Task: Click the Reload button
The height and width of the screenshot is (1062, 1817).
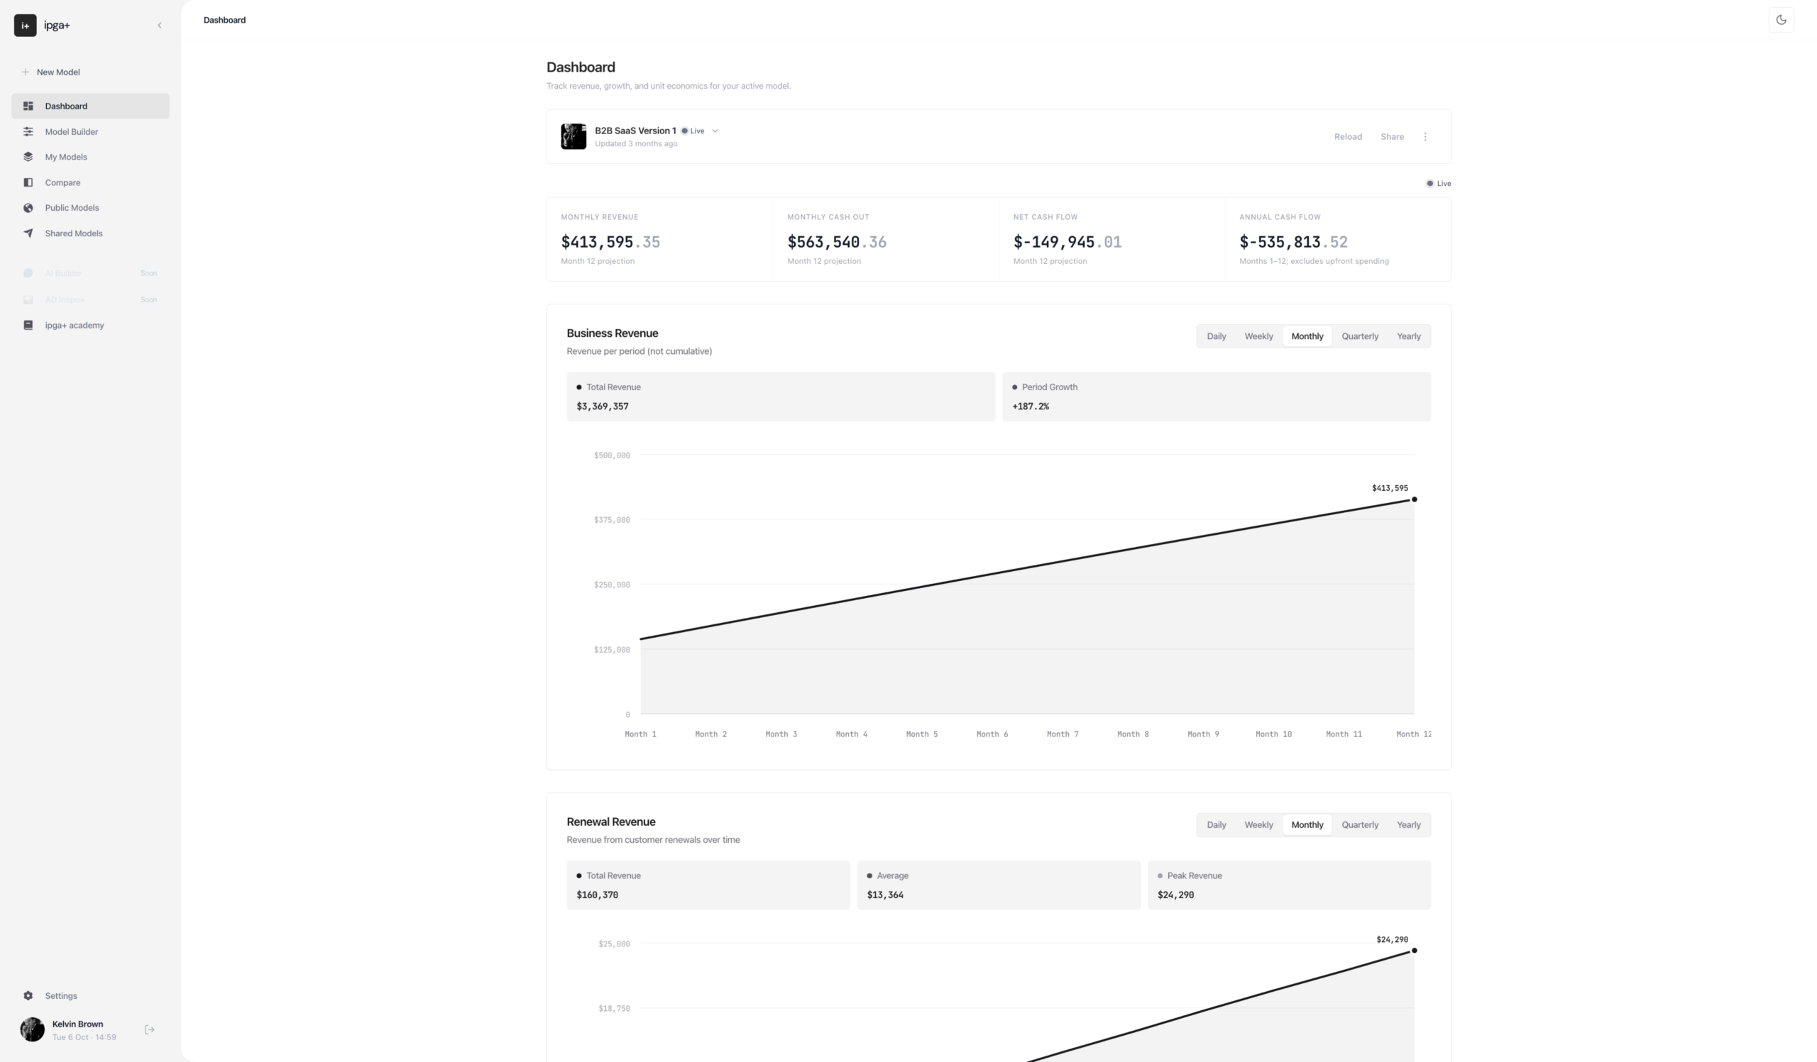Action: [1348, 137]
